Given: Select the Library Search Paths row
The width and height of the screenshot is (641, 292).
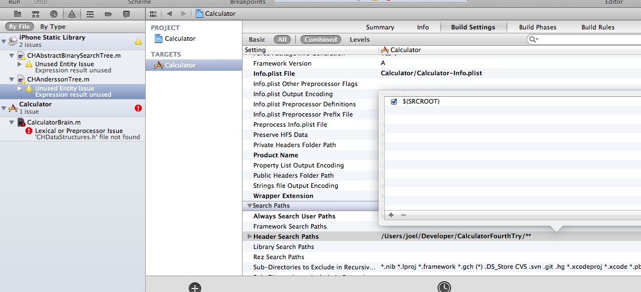Looking at the screenshot, I should tap(283, 247).
